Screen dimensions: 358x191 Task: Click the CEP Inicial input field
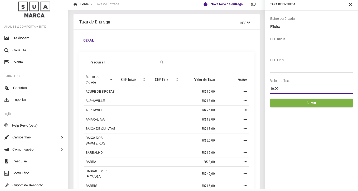coord(311,47)
